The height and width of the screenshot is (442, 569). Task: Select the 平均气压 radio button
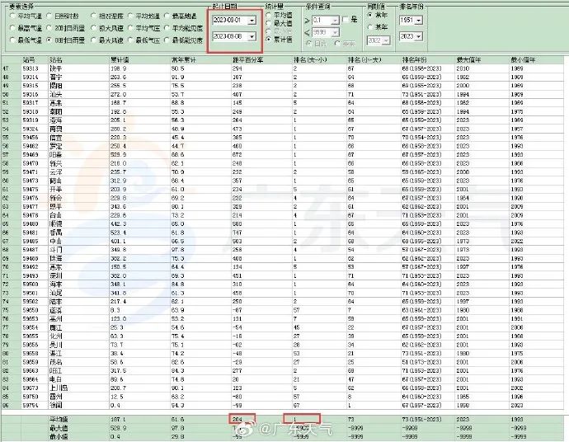pos(130,28)
